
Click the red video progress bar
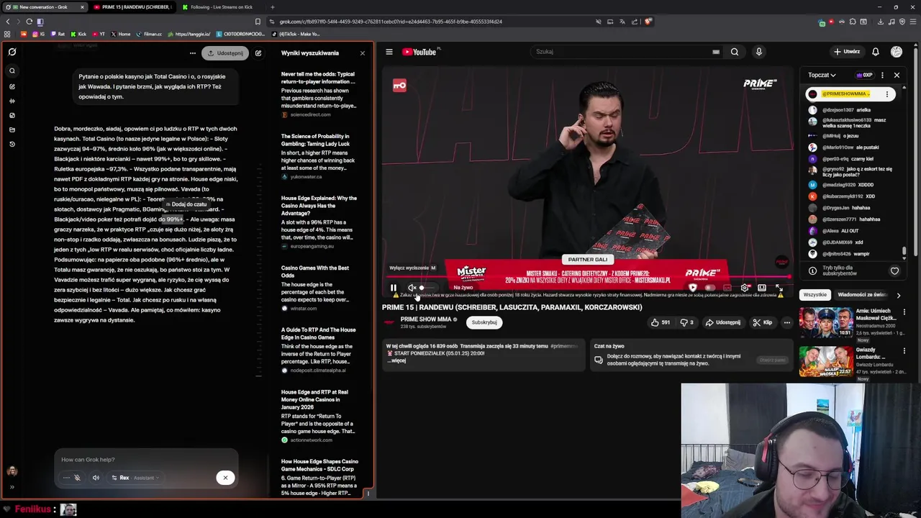(x=587, y=278)
